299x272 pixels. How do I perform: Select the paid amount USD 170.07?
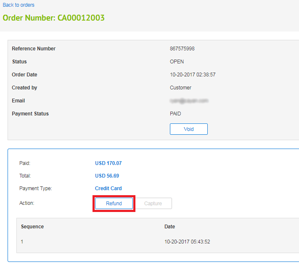108,163
